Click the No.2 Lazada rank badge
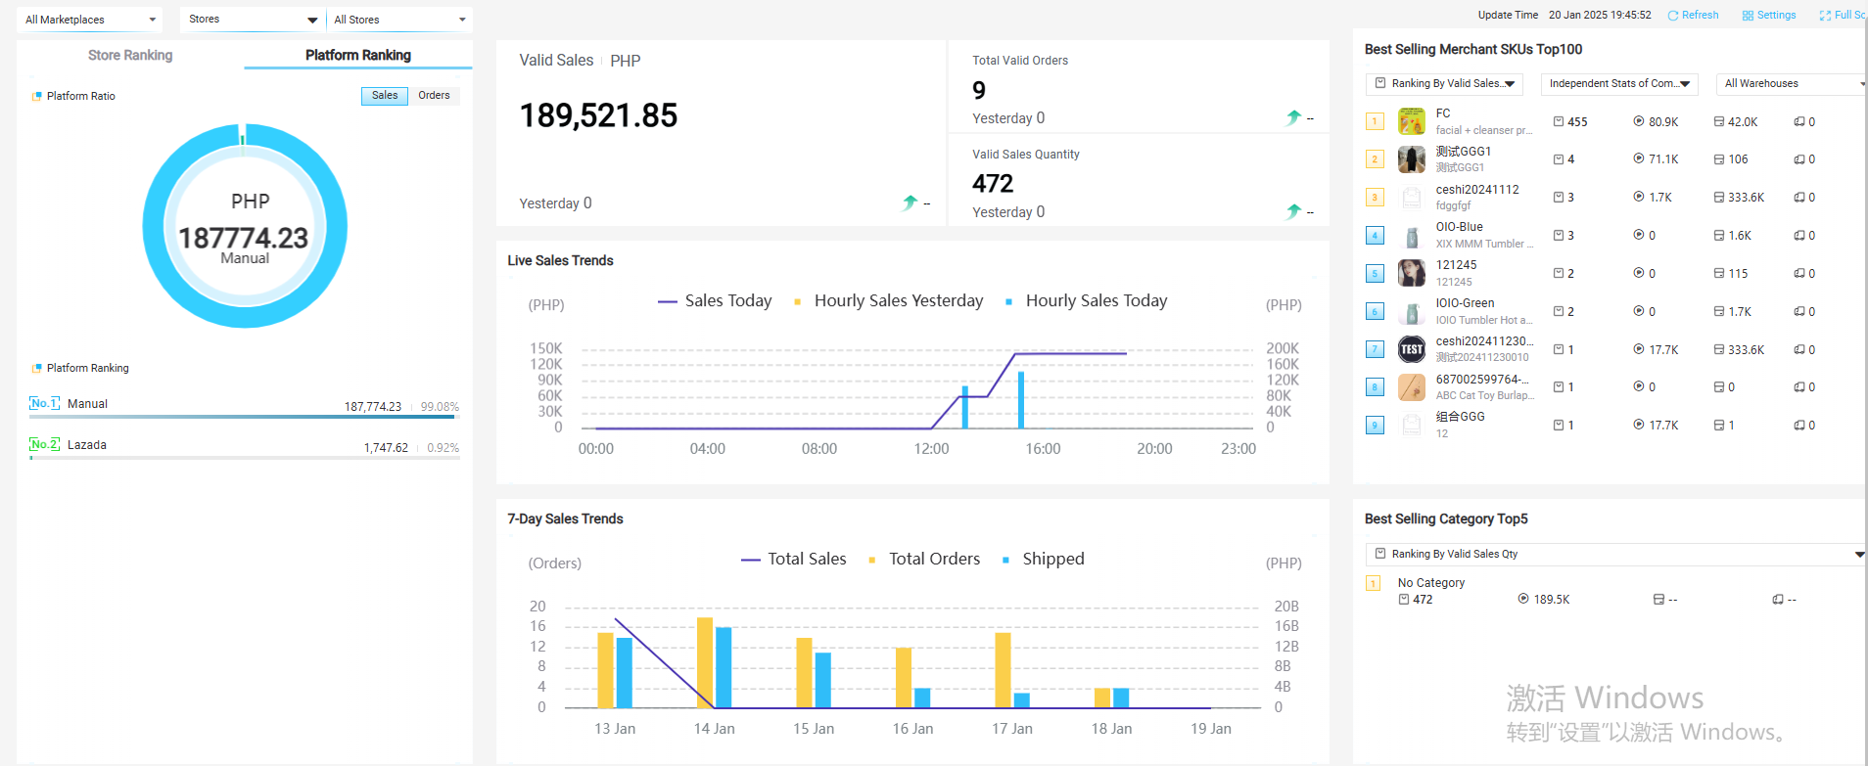The image size is (1868, 766). tap(44, 444)
